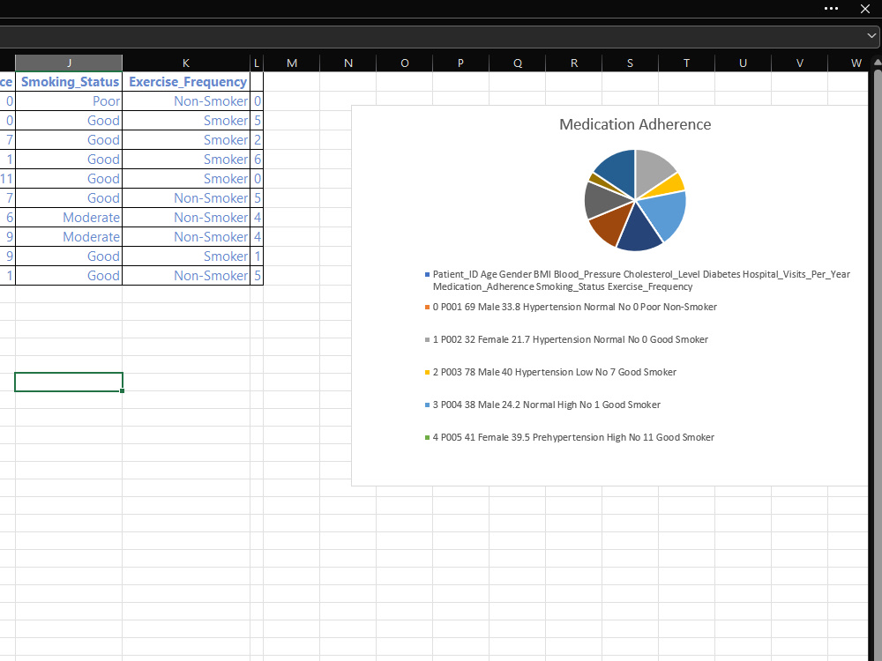The image size is (882, 661).
Task: Expand the formula bar chevron
Action: 871,35
